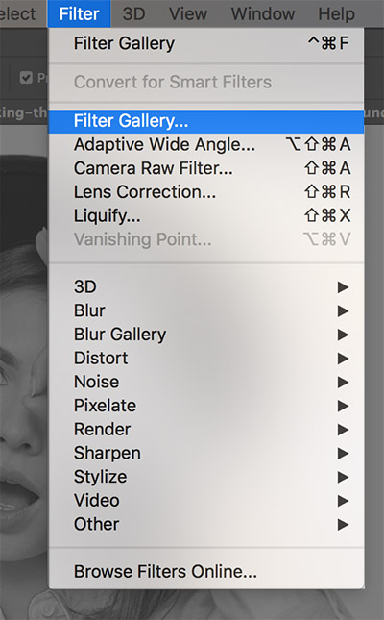384x620 pixels.
Task: Open the Render submenu
Action: coord(205,430)
